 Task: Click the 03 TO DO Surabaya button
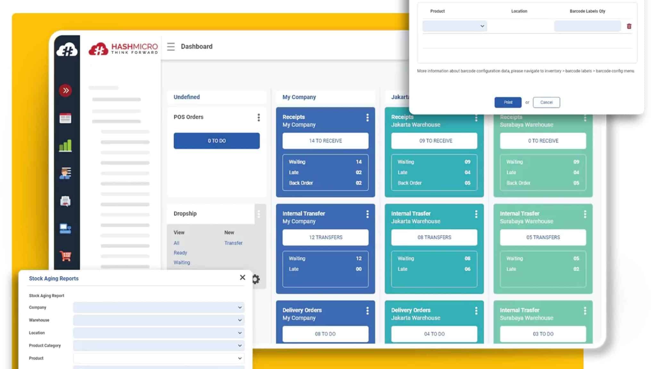[x=543, y=334]
